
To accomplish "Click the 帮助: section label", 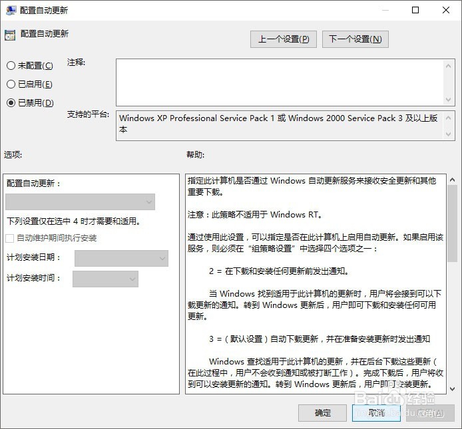I will click(x=195, y=154).
